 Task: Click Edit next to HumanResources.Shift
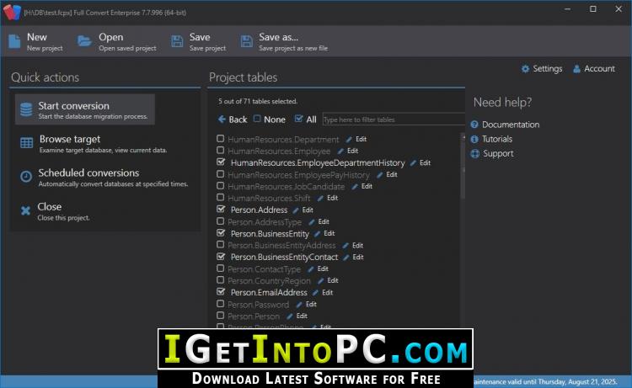pyautogui.click(x=333, y=198)
